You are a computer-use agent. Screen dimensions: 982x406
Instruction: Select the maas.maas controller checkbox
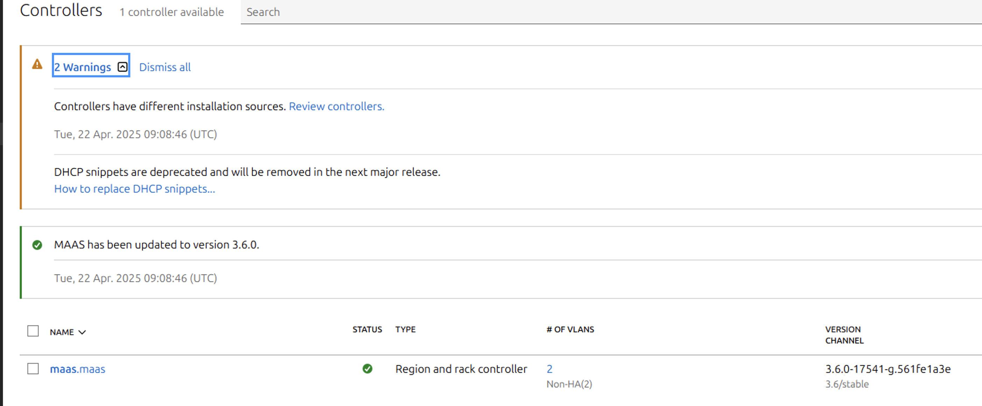tap(33, 369)
